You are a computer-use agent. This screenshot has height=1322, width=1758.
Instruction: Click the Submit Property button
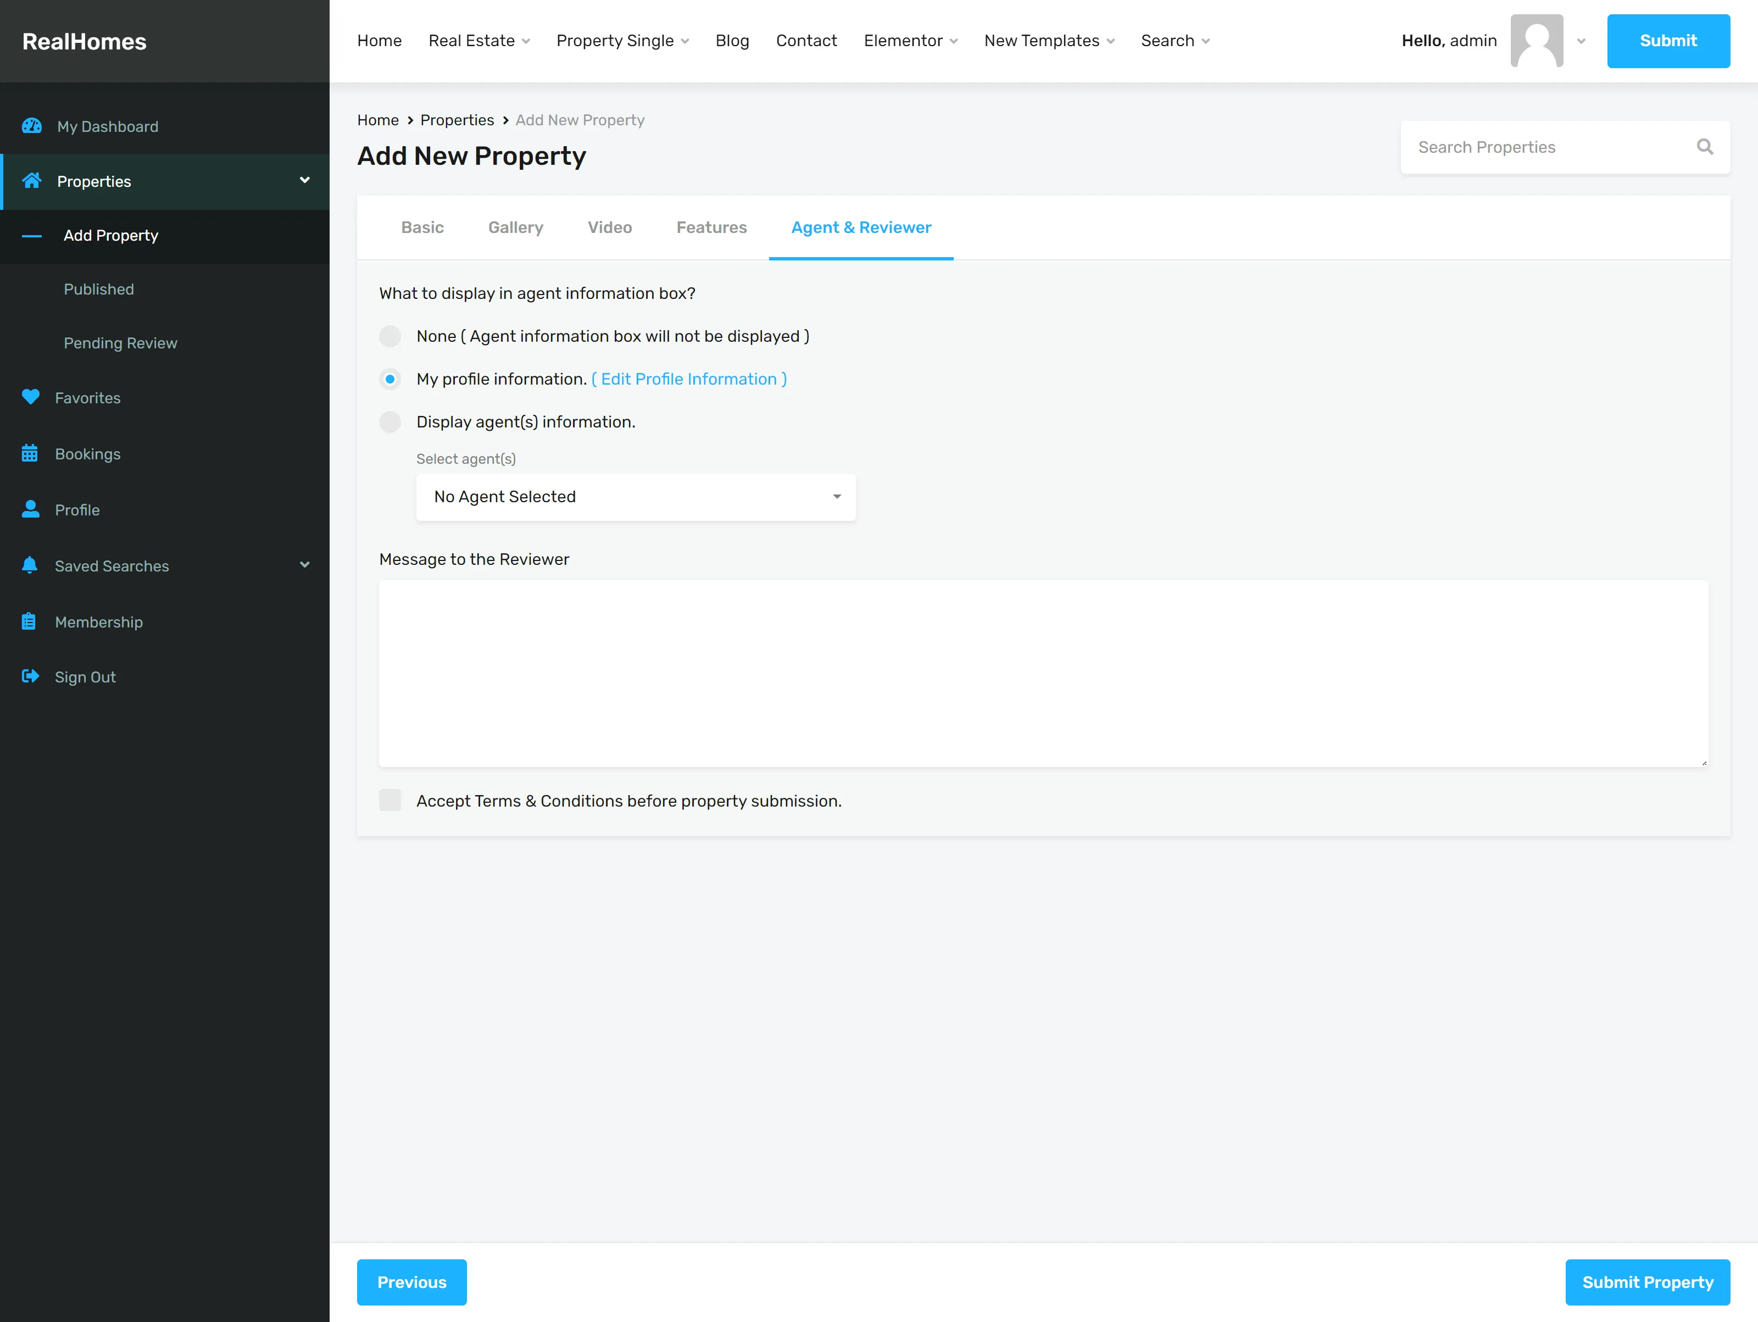point(1648,1282)
